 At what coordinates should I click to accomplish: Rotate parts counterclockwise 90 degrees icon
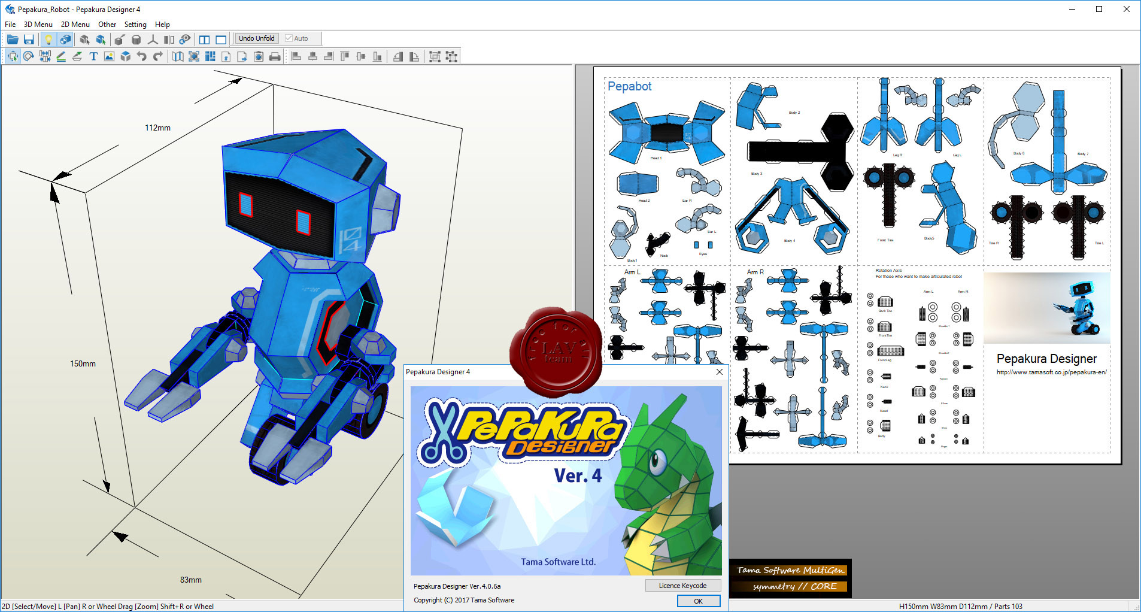click(398, 56)
